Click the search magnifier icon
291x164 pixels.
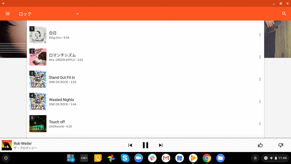tap(284, 14)
